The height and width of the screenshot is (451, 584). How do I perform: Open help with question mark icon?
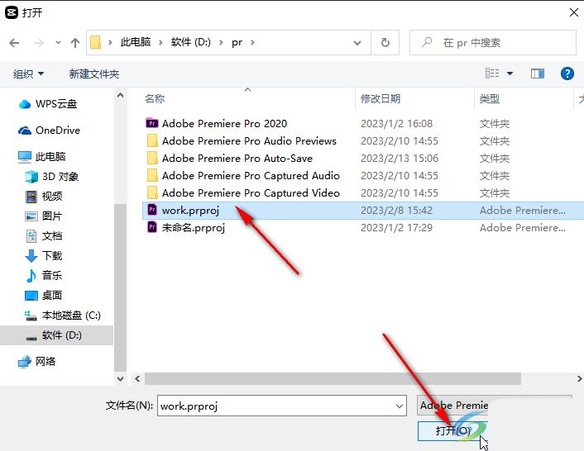[x=567, y=74]
